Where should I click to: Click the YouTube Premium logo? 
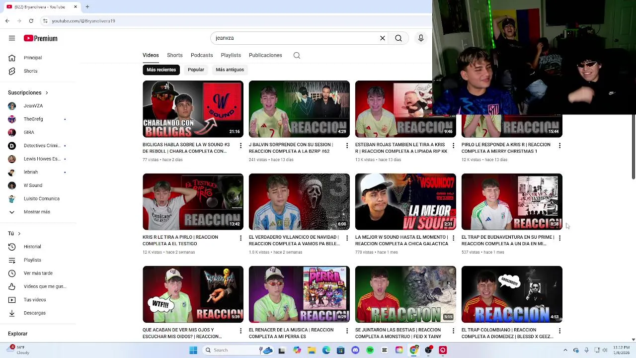click(x=40, y=38)
